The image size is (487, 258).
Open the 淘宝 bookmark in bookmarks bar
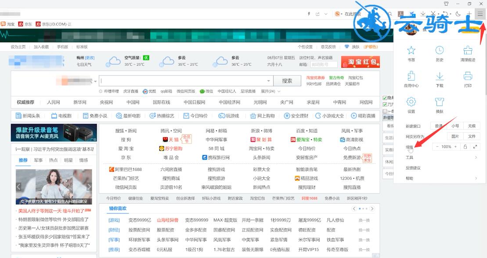pyautogui.click(x=8, y=24)
